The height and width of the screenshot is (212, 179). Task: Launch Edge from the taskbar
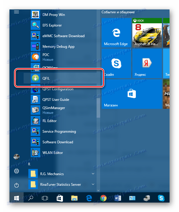(x=89, y=198)
